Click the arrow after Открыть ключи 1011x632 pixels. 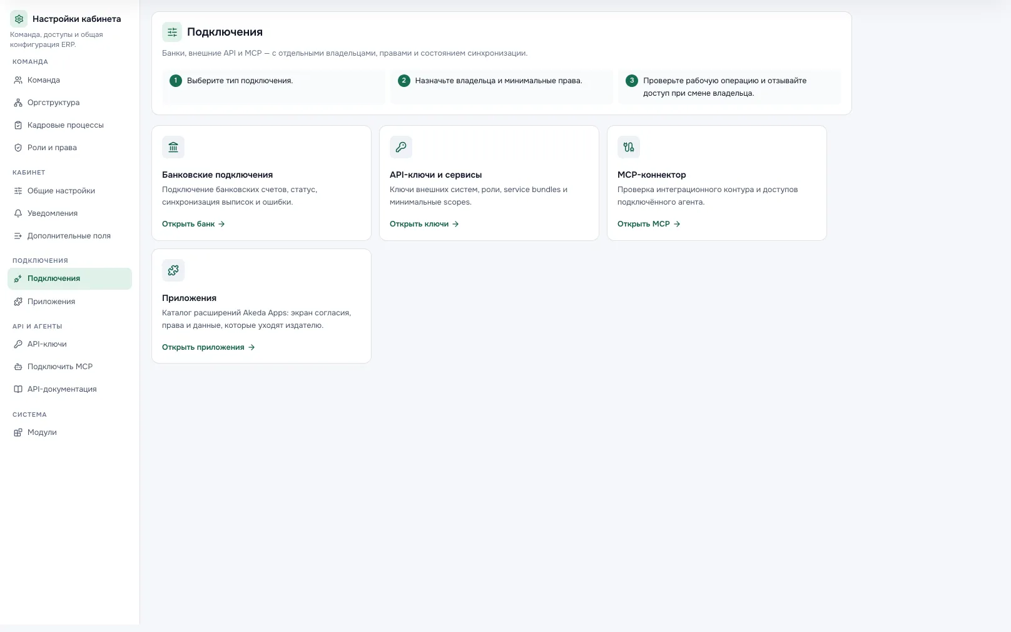tap(455, 224)
